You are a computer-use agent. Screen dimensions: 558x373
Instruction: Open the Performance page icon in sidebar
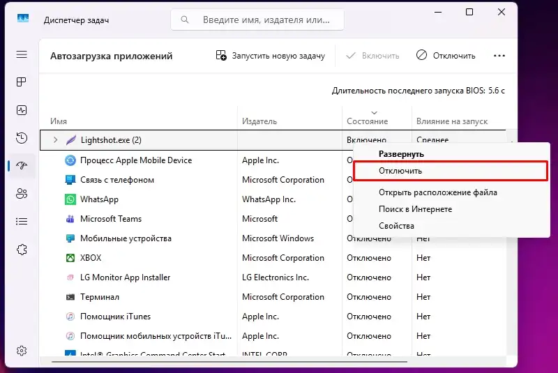point(22,110)
